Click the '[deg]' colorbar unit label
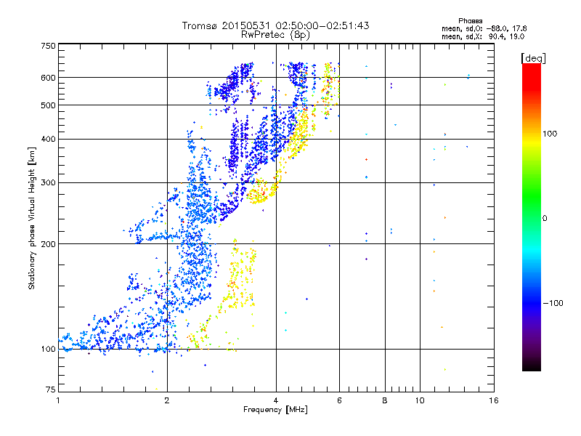581x436 pixels. pos(533,58)
